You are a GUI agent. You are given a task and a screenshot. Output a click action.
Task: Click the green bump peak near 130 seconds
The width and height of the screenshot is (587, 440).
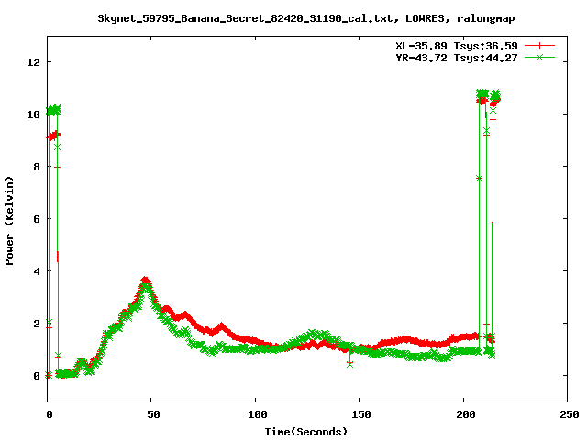pyautogui.click(x=313, y=333)
